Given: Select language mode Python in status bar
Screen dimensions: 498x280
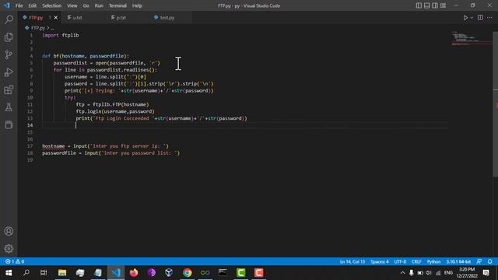Looking at the screenshot, I should (434, 261).
